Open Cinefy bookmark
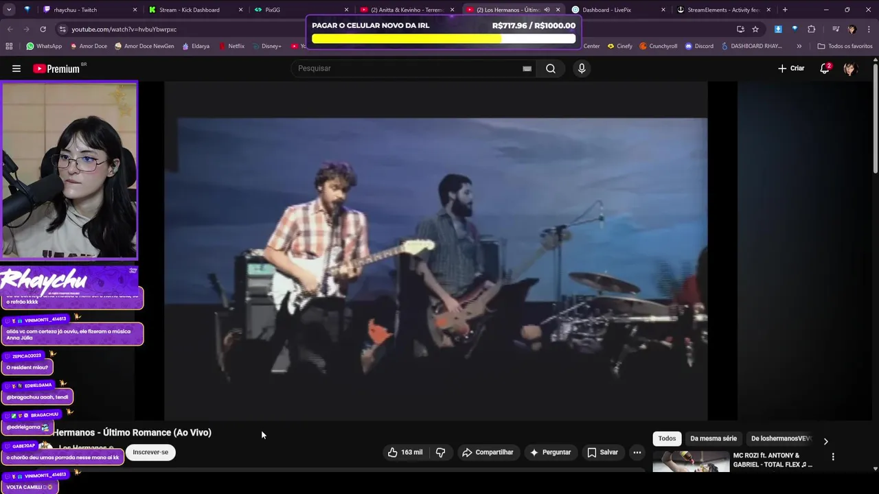Screen dimensions: 879x494 tap(620, 46)
